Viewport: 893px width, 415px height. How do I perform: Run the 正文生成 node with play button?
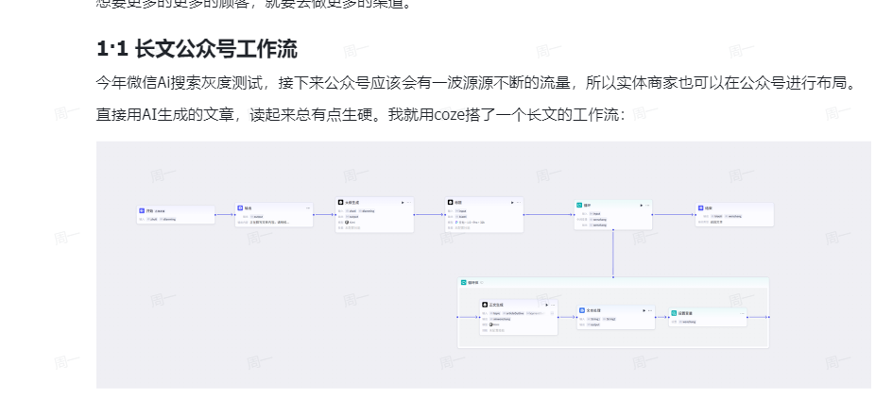click(545, 305)
